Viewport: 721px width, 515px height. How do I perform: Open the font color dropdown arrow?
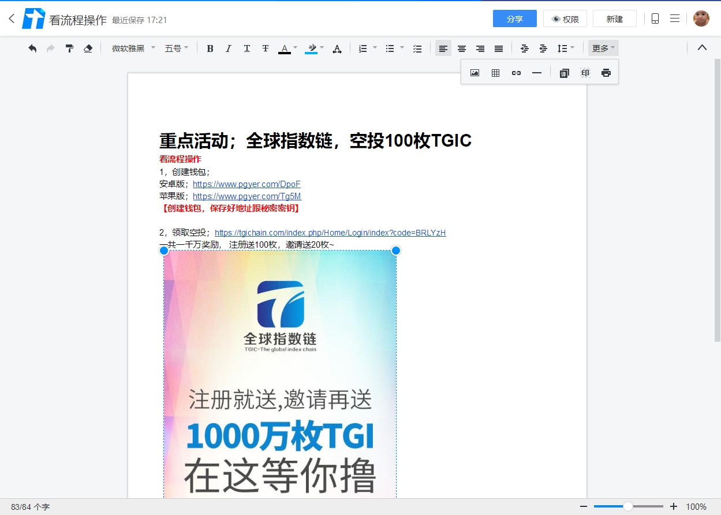coord(295,48)
